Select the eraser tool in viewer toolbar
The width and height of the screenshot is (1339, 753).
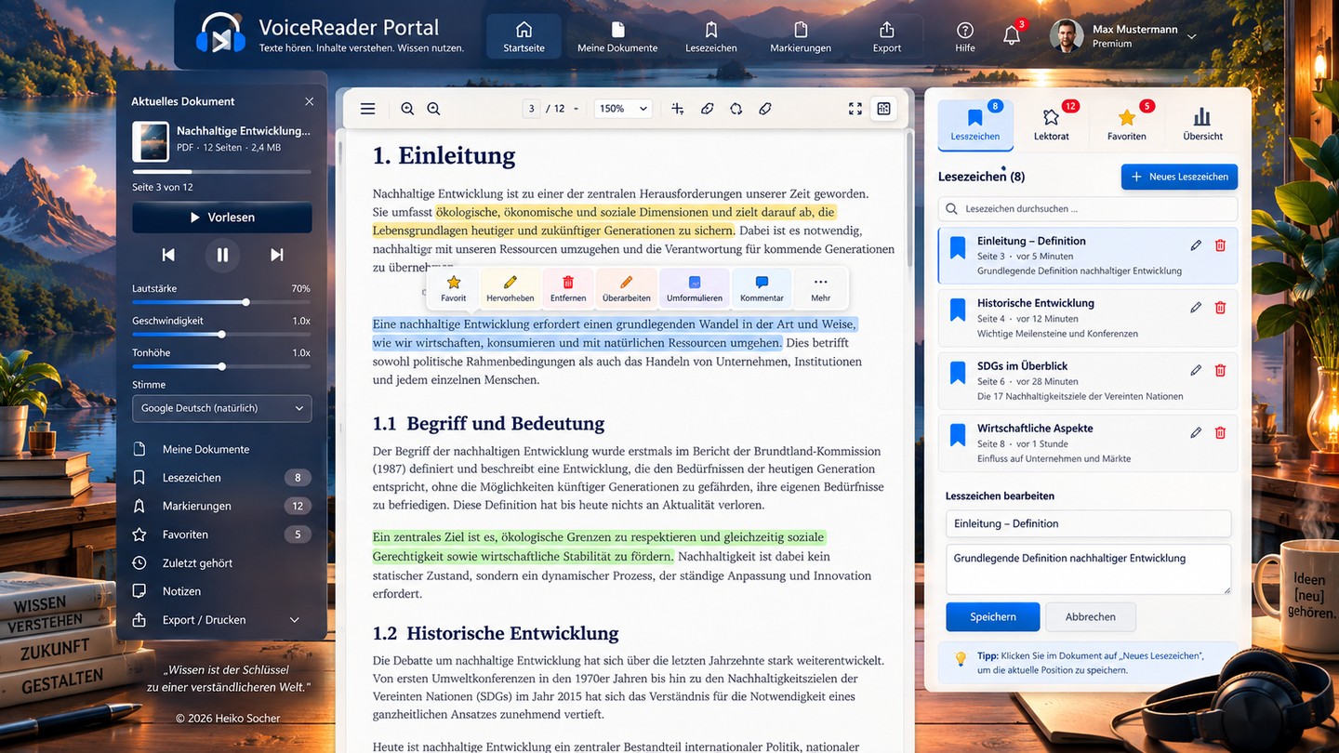pos(765,109)
